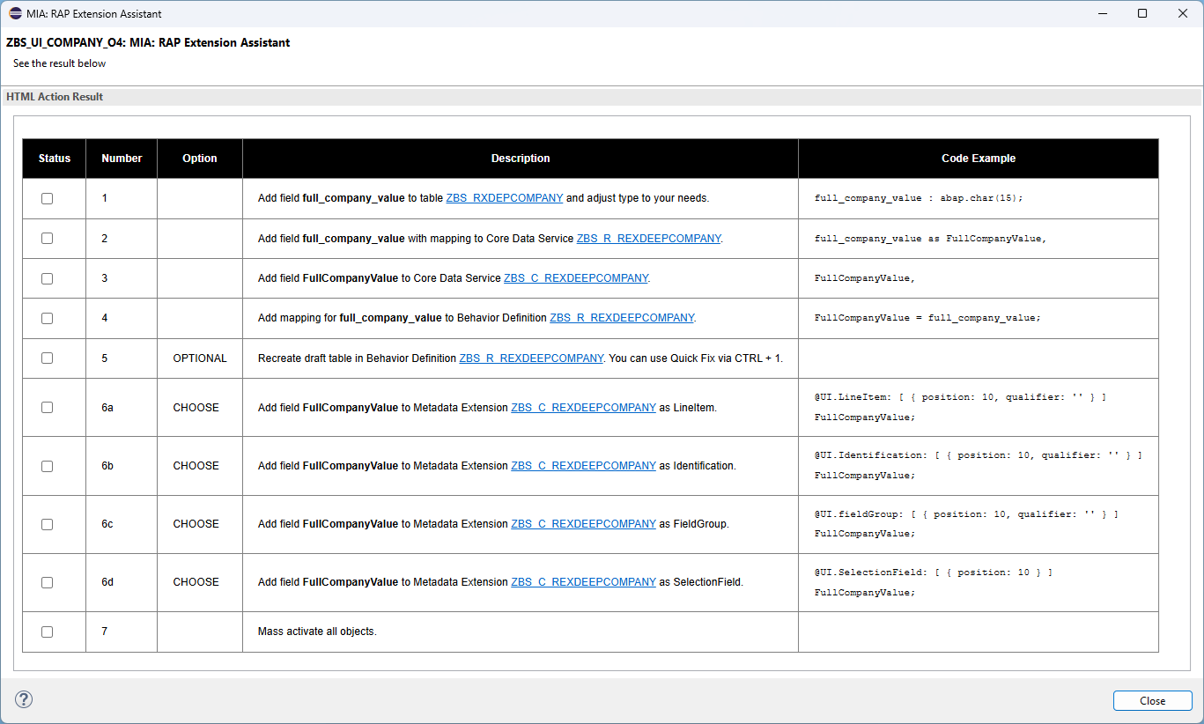This screenshot has width=1204, height=724.
Task: Click the Description column header
Action: tap(521, 159)
